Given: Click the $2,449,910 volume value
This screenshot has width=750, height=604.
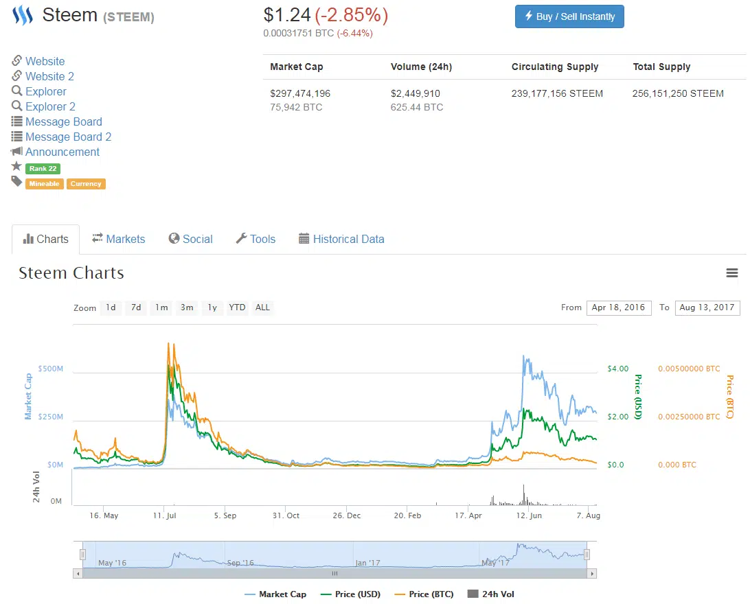Looking at the screenshot, I should pos(416,93).
